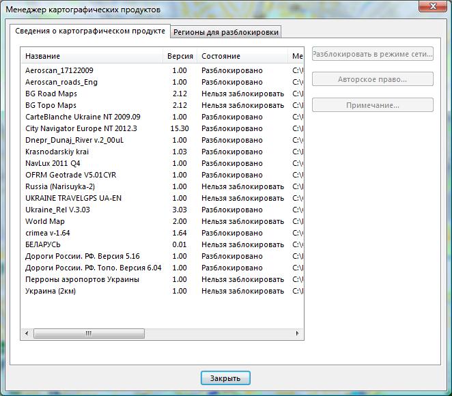Click the horizontal scrollbar's left arrow

(x=27, y=334)
